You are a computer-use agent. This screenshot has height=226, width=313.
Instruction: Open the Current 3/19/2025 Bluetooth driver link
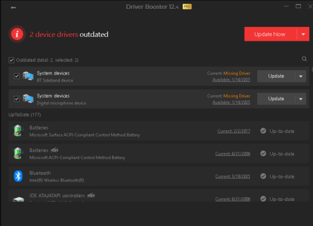(x=233, y=177)
